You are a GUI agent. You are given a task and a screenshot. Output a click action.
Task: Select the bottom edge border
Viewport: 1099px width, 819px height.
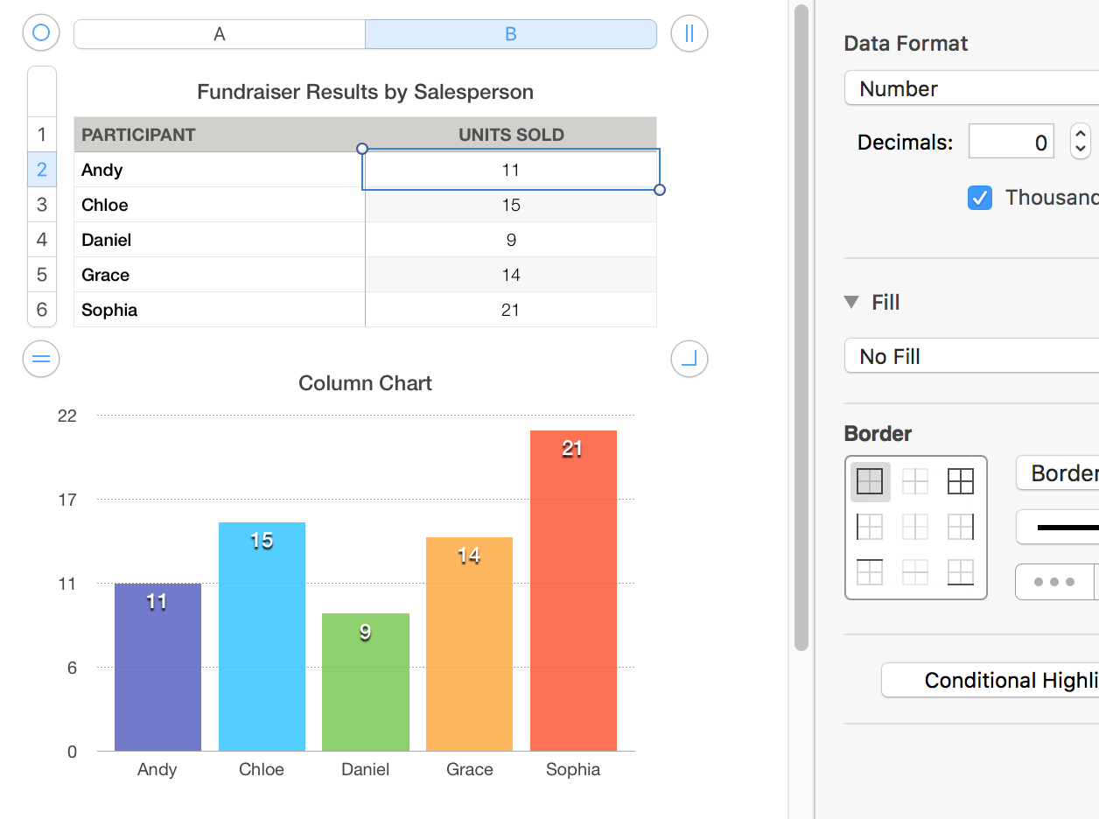[960, 572]
